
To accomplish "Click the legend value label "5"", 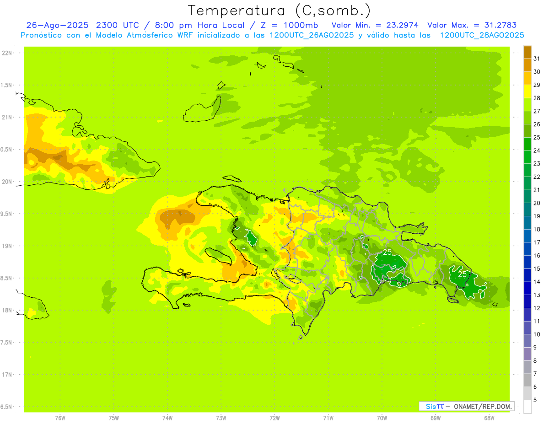I will click(535, 400).
